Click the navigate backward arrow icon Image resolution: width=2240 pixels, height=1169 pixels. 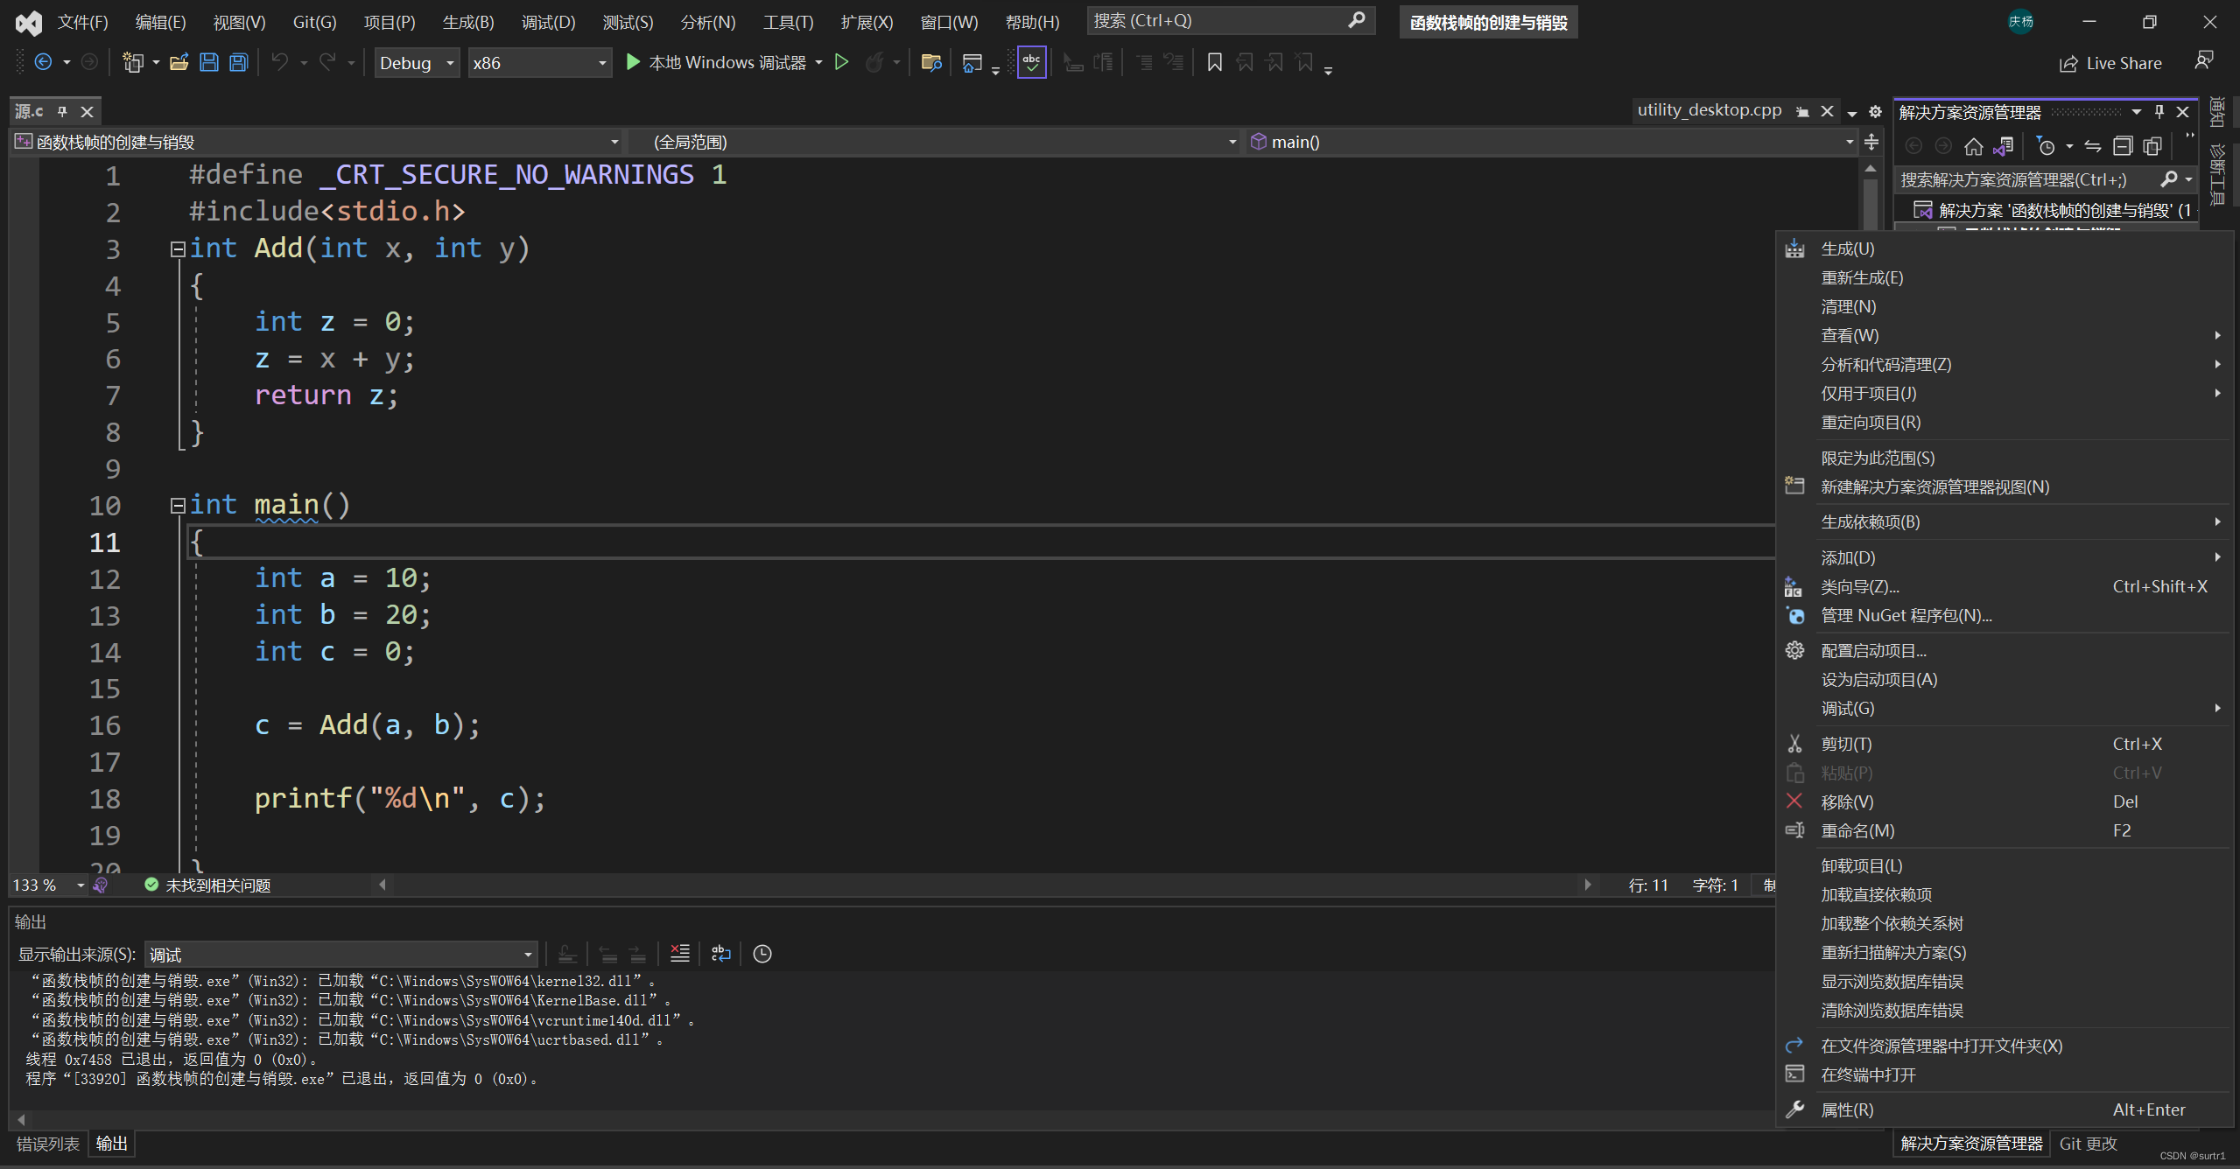(x=42, y=62)
